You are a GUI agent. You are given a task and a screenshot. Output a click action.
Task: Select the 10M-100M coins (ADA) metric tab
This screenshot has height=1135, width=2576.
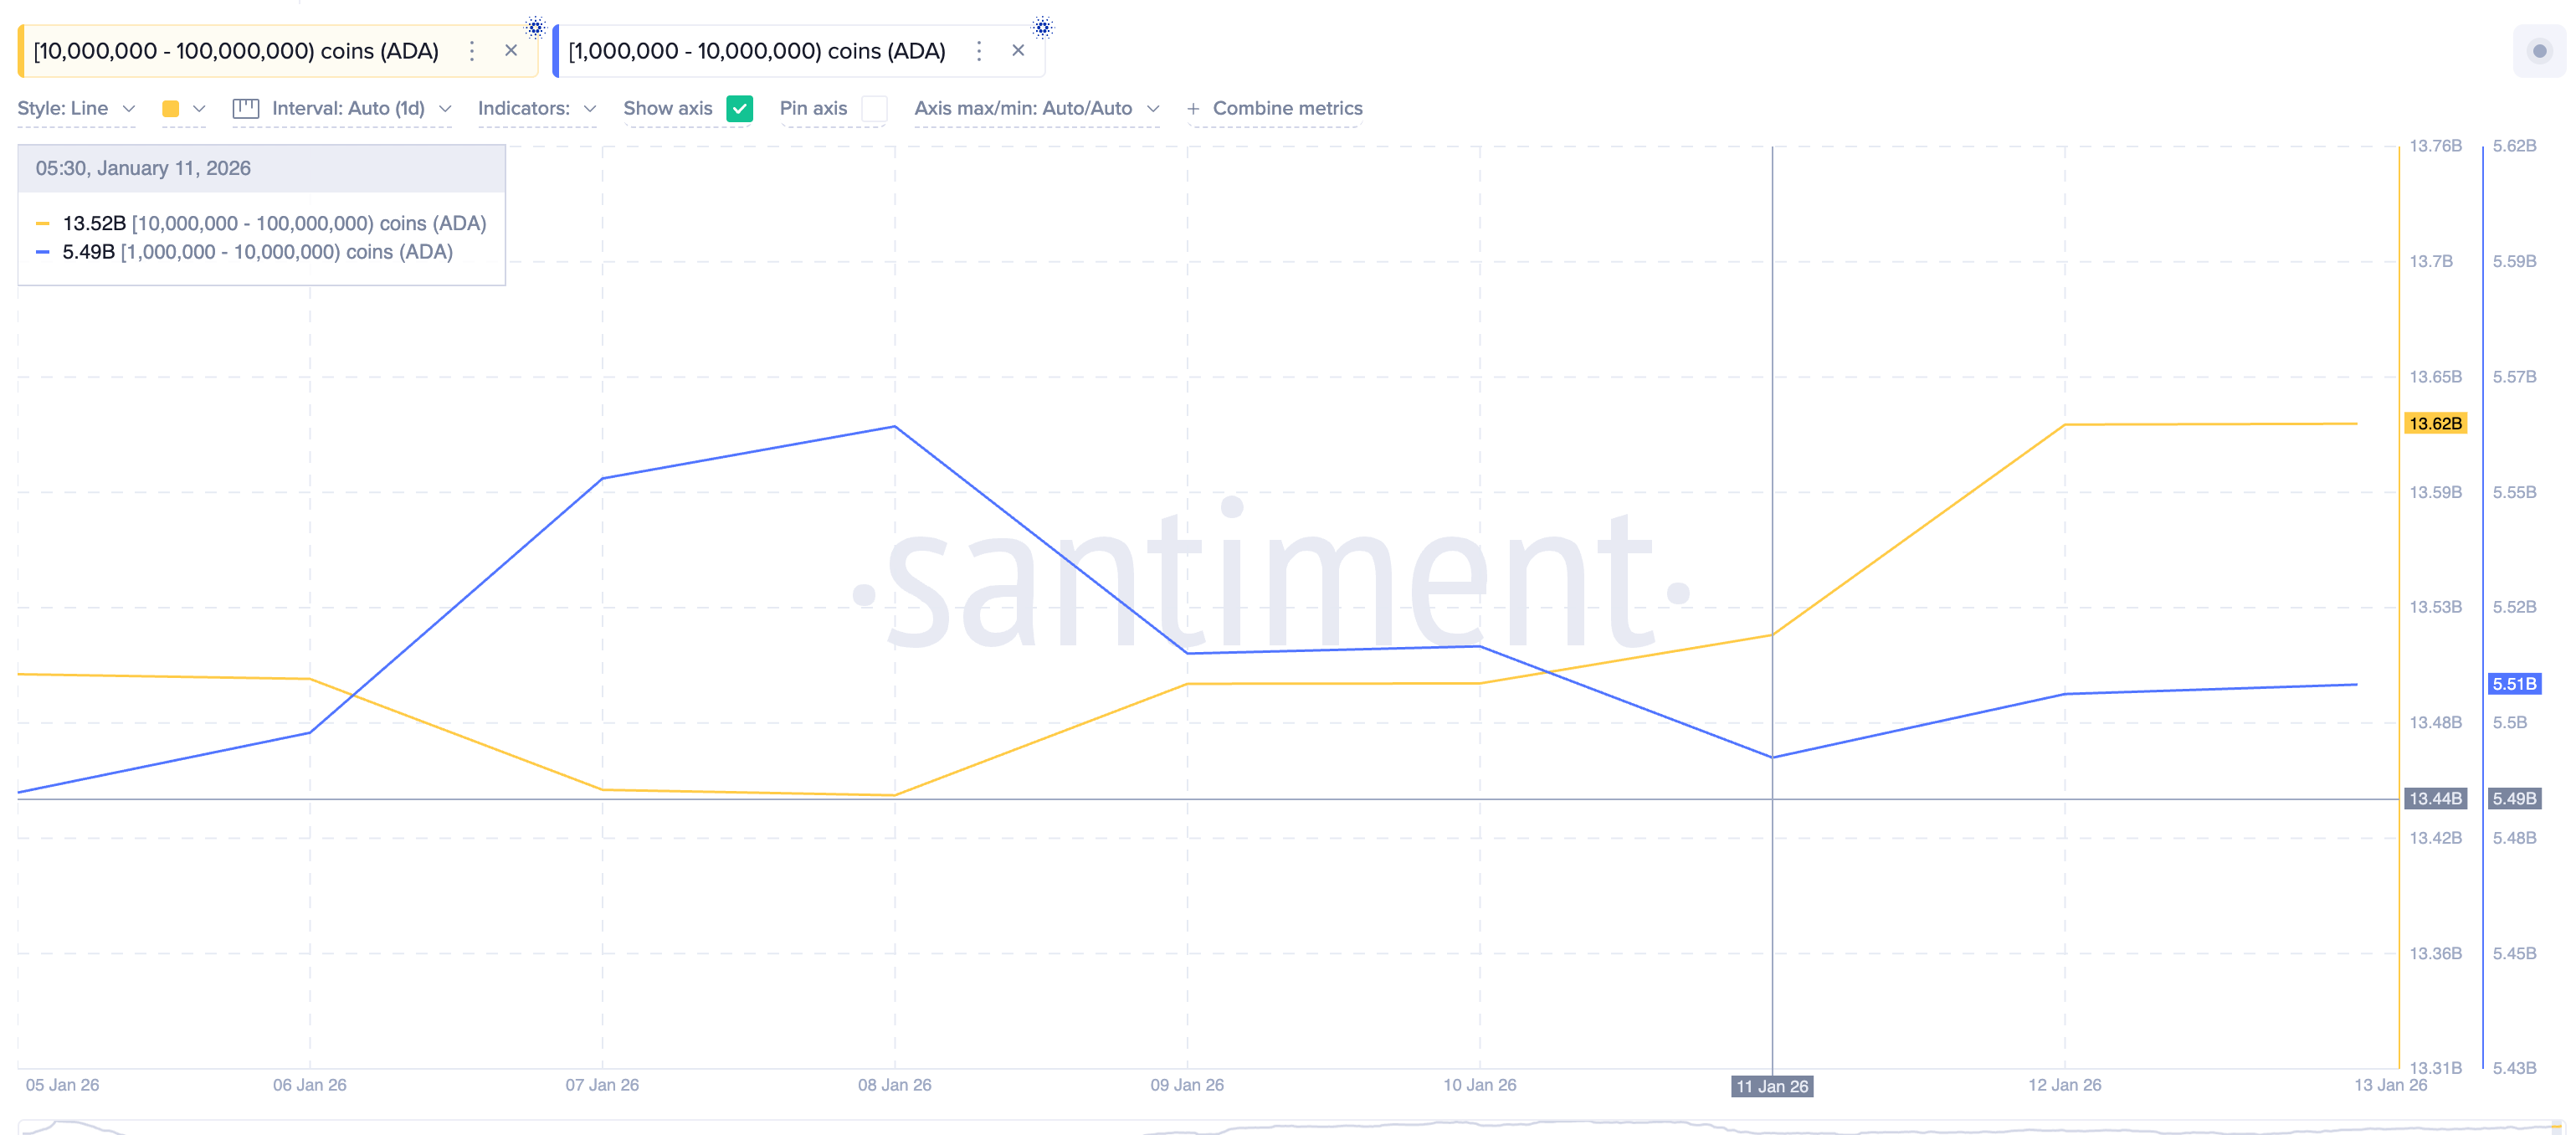coord(236,51)
